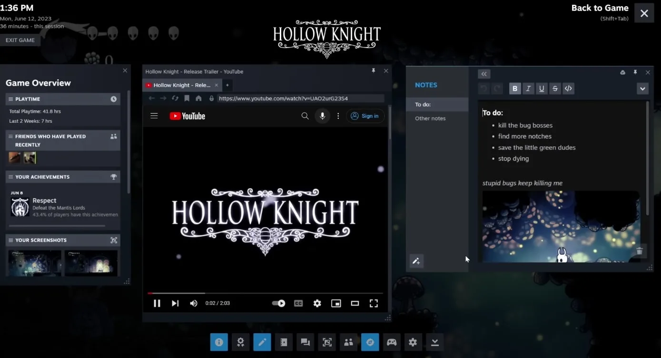
Task: Open a new browser tab with plus
Action: coord(227,85)
